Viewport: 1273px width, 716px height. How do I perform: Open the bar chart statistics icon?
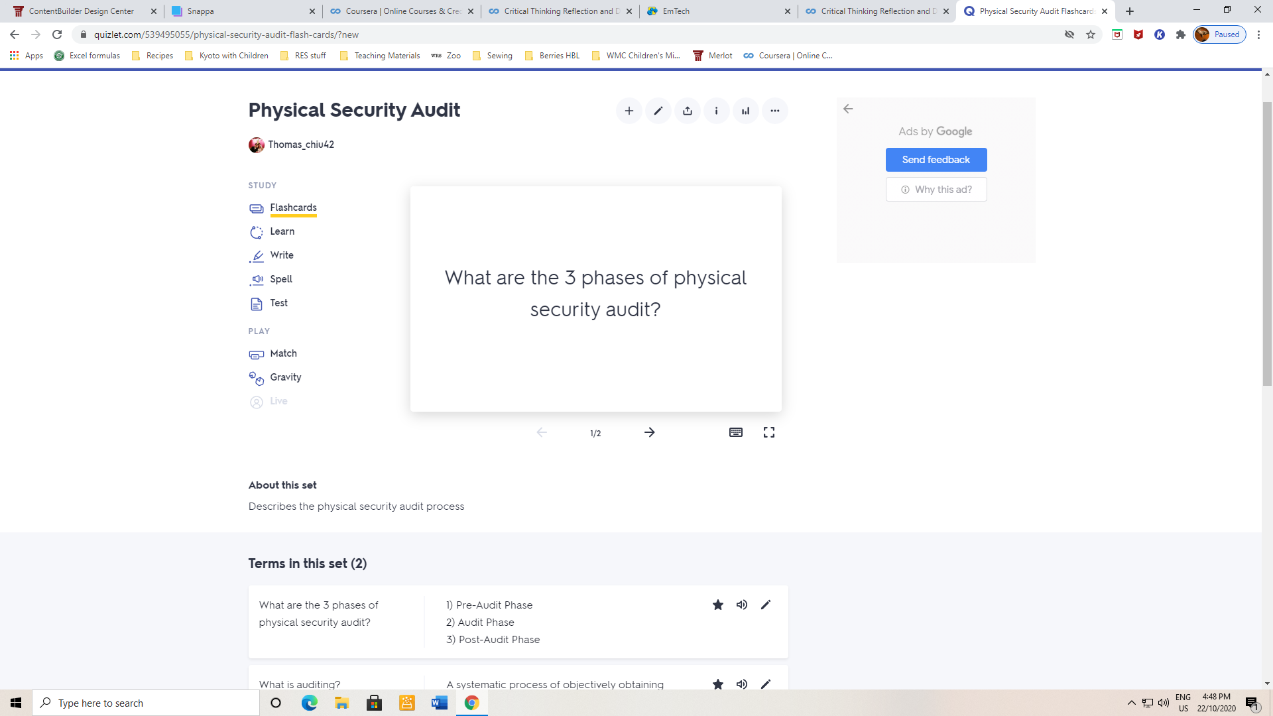pyautogui.click(x=745, y=111)
